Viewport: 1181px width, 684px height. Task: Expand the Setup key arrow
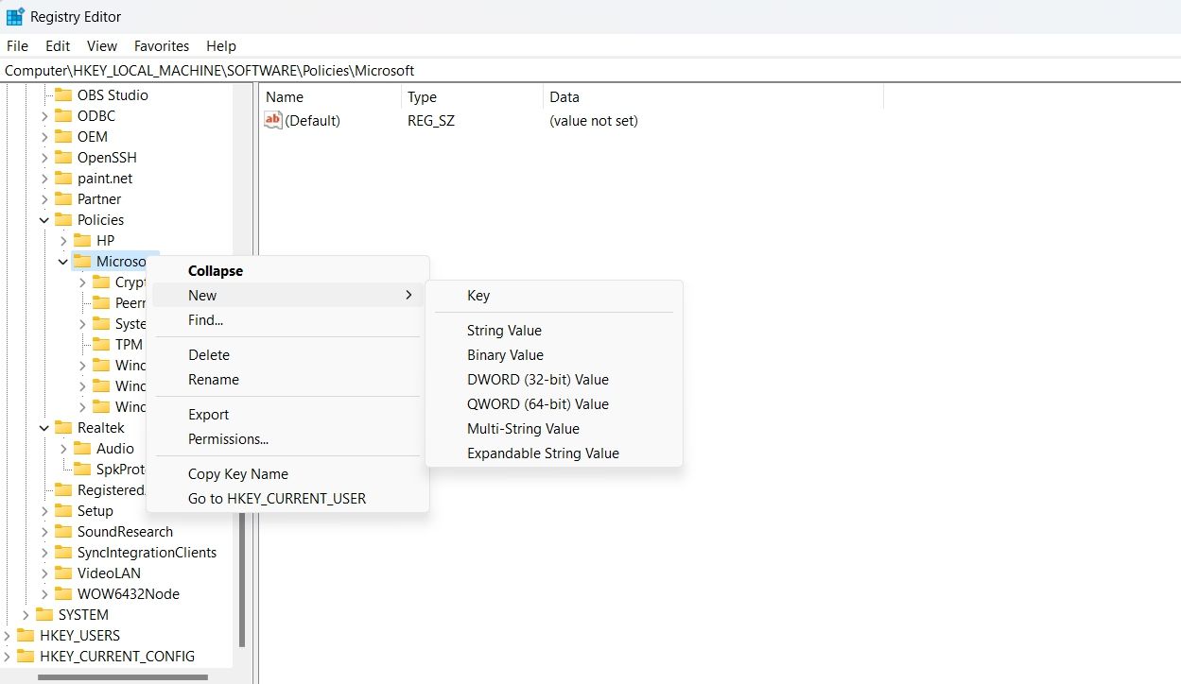click(43, 510)
